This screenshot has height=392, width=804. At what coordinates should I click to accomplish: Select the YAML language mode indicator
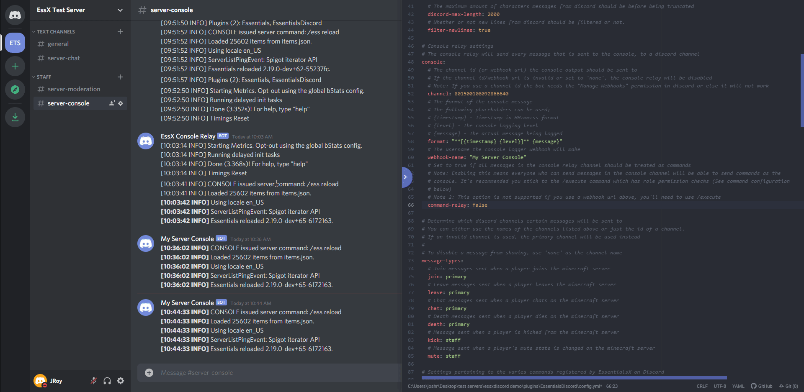coord(738,386)
